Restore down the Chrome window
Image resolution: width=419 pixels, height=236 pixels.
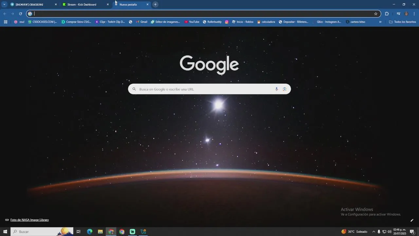point(404,4)
